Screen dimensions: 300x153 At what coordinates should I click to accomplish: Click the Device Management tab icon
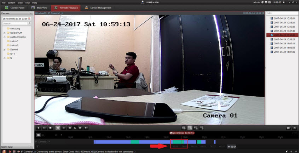(86, 7)
